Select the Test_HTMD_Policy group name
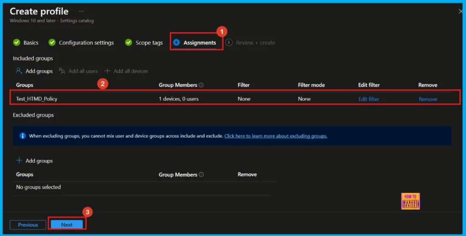Screen dimensions: 466x236 point(36,99)
